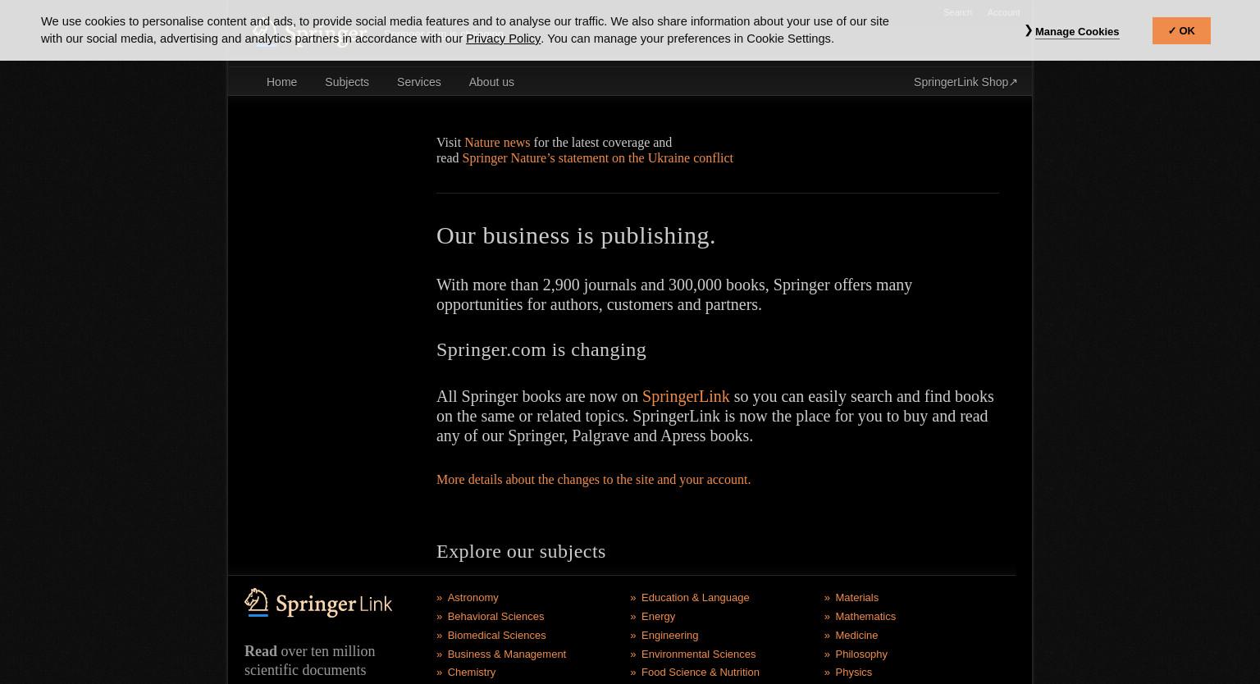The image size is (1260, 684).
Task: Click 'Our business is publishing.' heading
Action: [576, 235]
